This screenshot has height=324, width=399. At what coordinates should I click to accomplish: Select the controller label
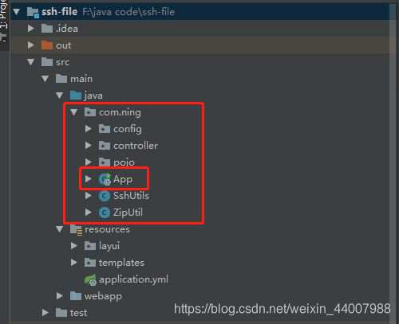point(136,146)
